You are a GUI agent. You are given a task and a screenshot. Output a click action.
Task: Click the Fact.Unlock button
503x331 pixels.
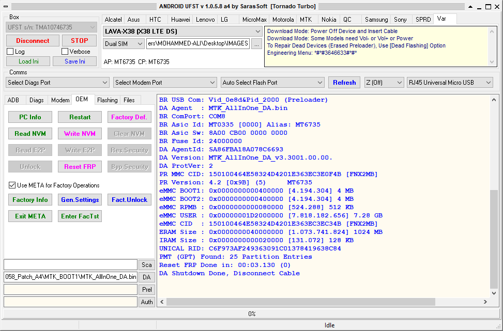tap(129, 200)
